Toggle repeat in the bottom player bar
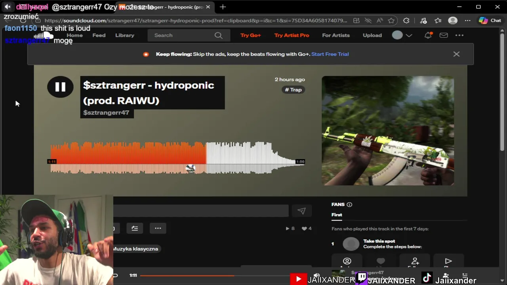The width and height of the screenshot is (507, 285). [115, 275]
